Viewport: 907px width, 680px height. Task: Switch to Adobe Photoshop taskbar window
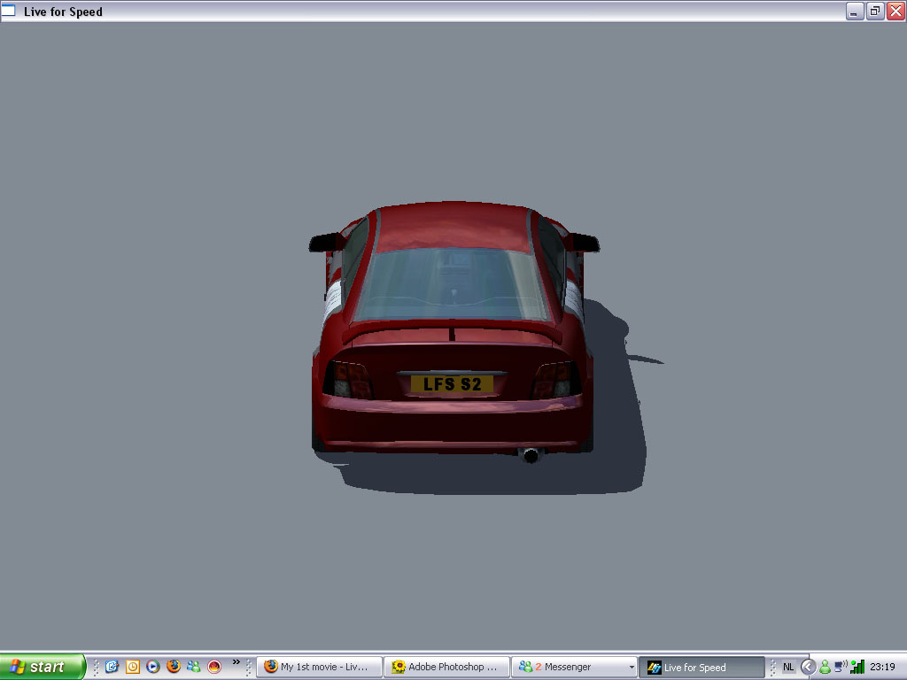[446, 667]
